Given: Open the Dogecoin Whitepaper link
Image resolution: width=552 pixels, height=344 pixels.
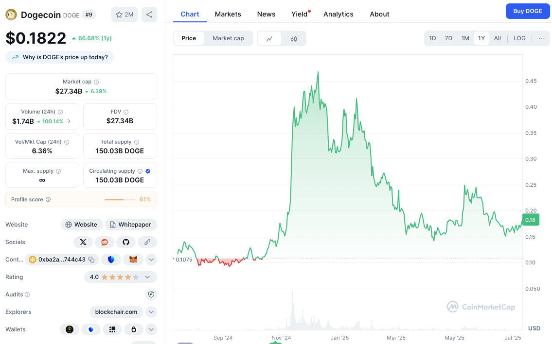Looking at the screenshot, I should point(131,225).
